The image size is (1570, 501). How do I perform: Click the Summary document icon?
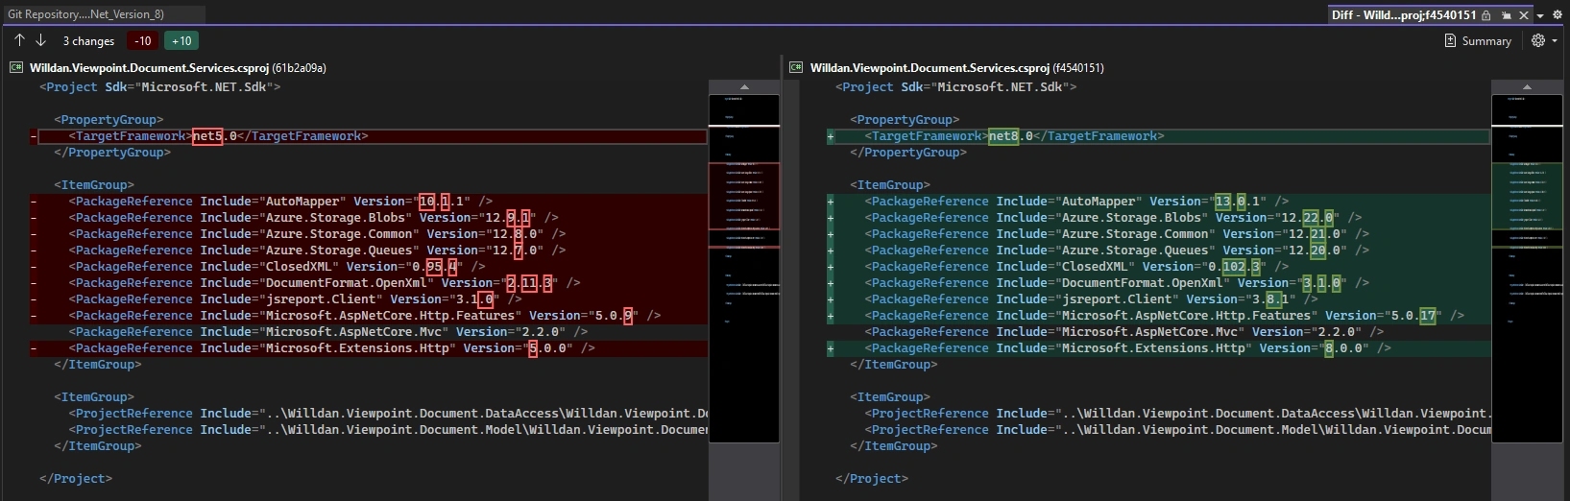(x=1450, y=40)
